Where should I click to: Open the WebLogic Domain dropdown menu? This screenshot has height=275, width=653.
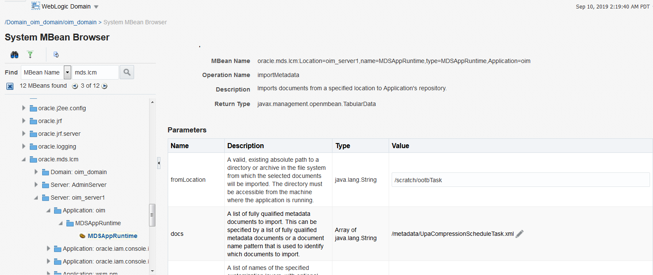click(x=96, y=7)
